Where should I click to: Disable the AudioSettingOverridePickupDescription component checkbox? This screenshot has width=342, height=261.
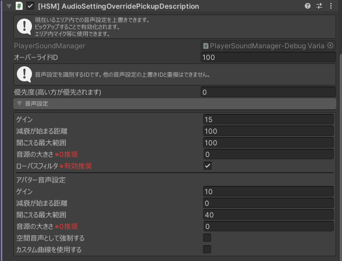point(30,6)
